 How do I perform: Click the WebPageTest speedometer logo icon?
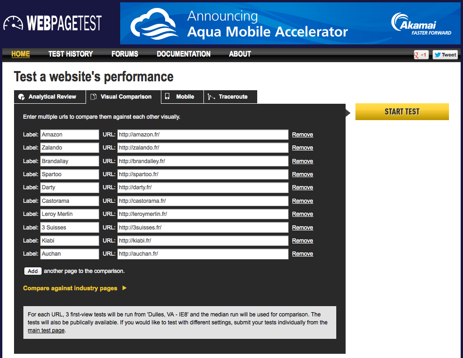coord(13,23)
